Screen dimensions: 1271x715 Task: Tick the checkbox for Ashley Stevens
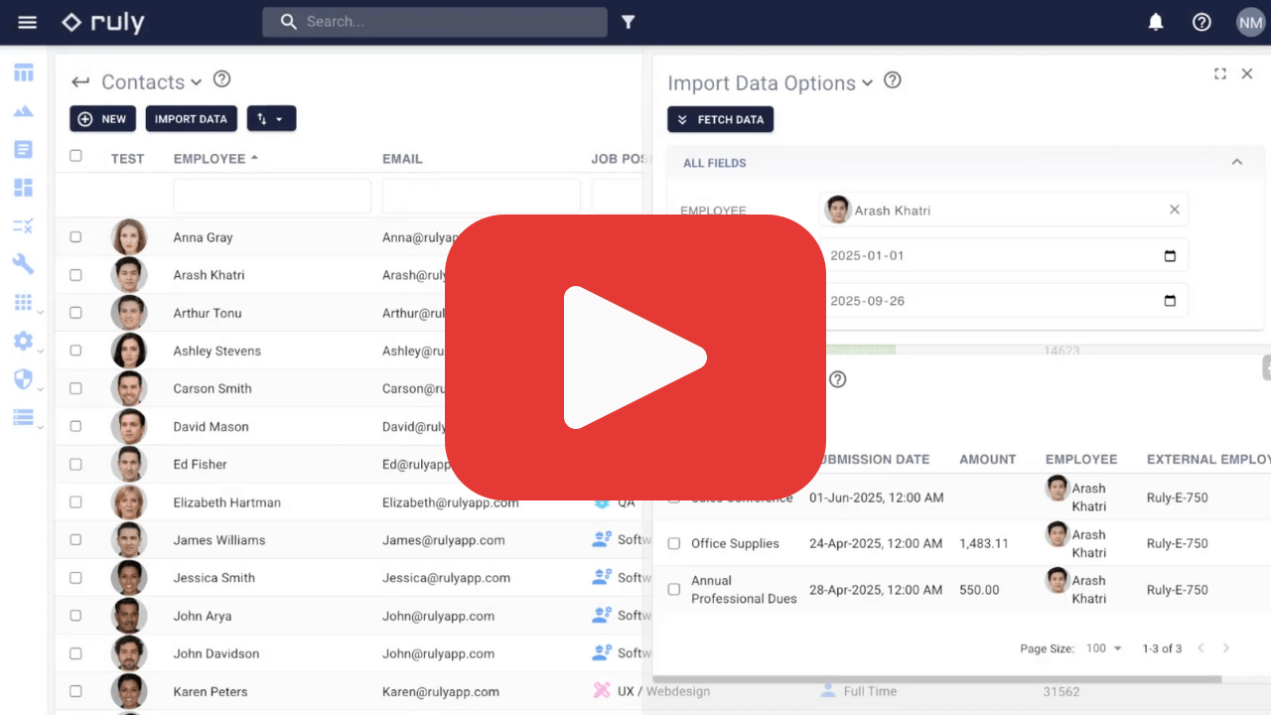[75, 351]
